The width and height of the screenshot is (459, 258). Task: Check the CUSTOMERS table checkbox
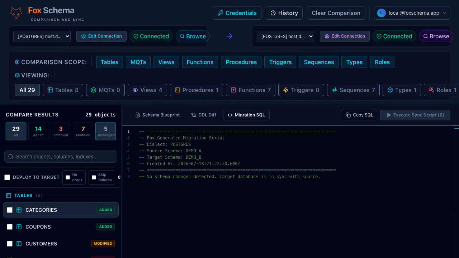click(x=10, y=244)
